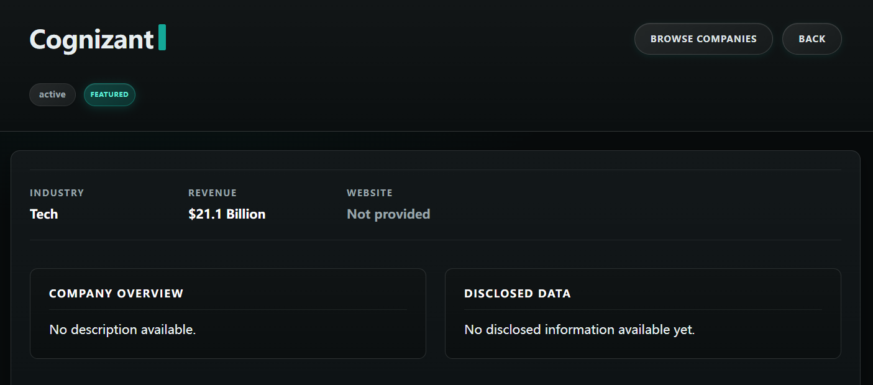Click the Disclosed Data heading
Image resolution: width=873 pixels, height=385 pixels.
coord(518,294)
